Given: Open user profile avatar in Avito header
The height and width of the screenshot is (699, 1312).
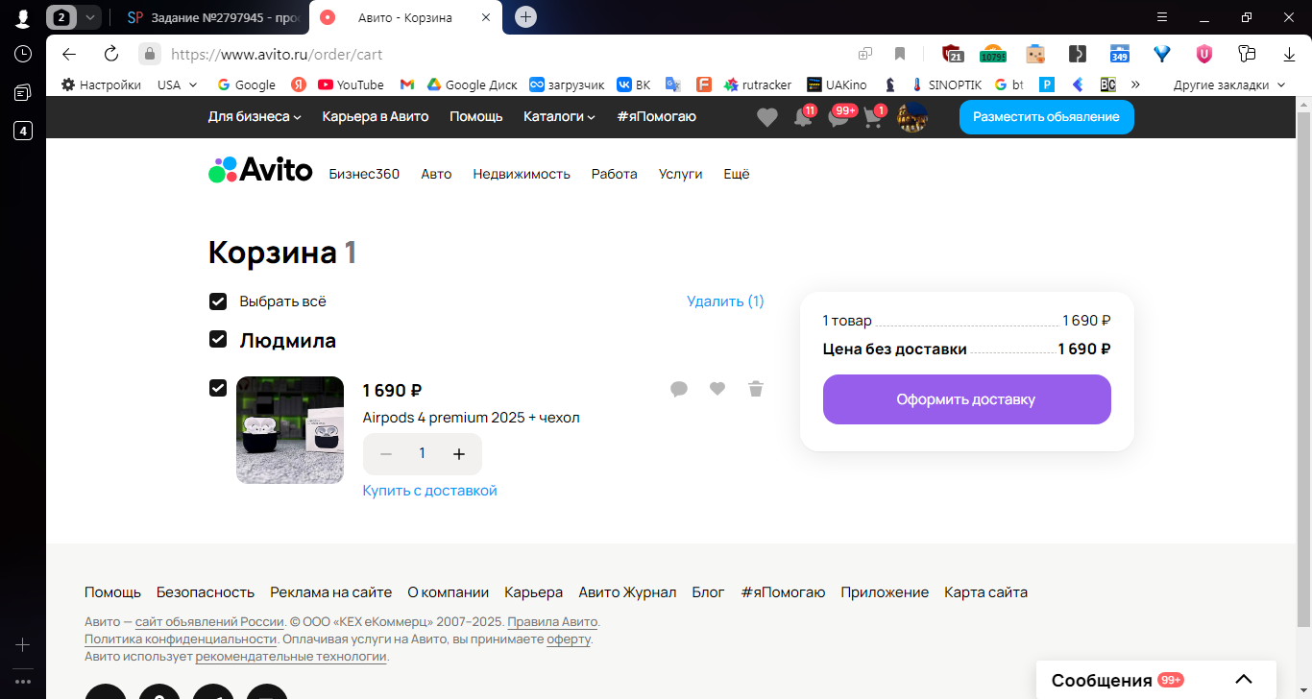Looking at the screenshot, I should (x=911, y=117).
